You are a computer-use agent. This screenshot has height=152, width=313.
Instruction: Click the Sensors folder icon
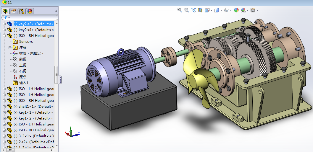pyautogui.click(x=15, y=42)
